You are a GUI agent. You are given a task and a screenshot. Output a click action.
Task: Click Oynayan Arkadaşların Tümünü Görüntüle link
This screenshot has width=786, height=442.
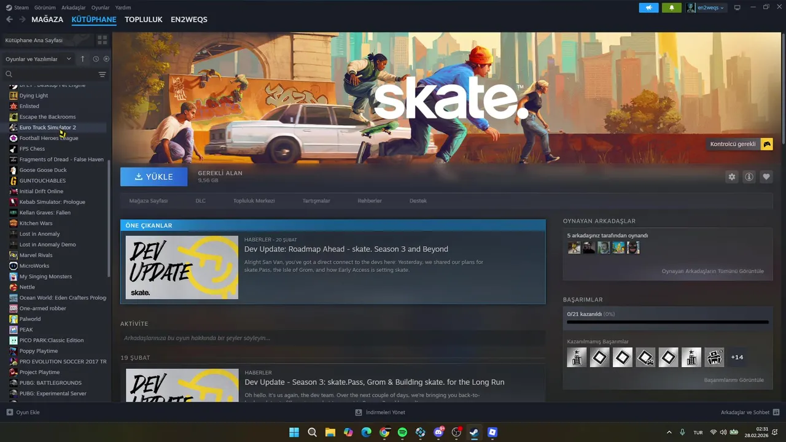(x=712, y=271)
